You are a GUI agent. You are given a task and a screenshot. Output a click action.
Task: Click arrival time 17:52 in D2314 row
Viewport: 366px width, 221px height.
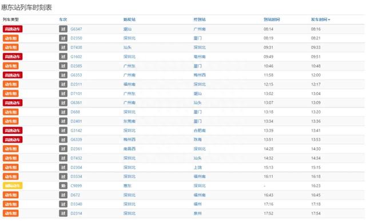coord(268,214)
